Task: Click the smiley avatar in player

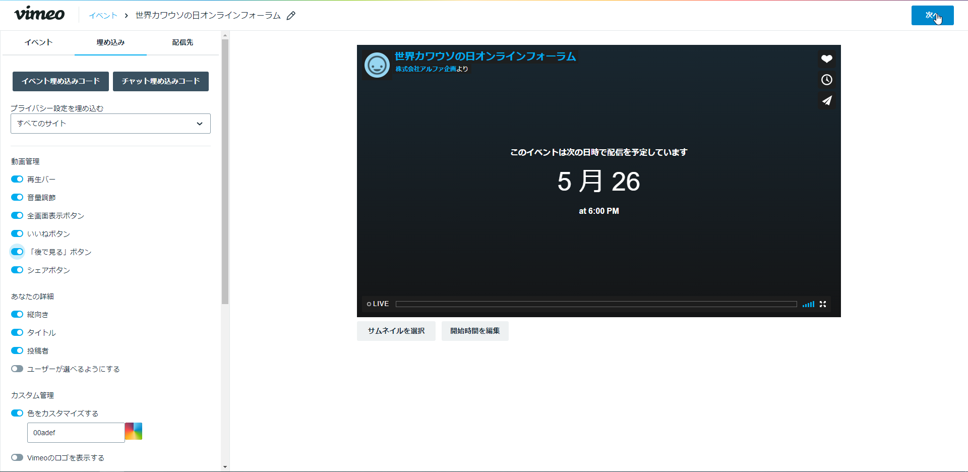Action: [x=377, y=65]
